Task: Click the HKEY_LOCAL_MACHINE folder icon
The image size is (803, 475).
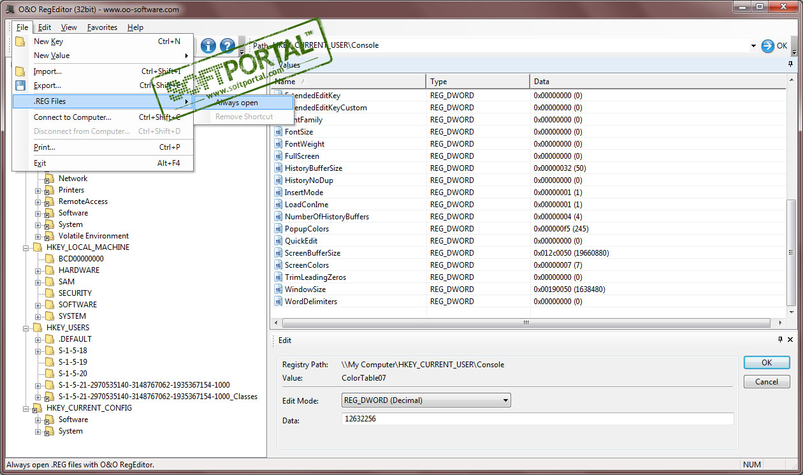Action: coord(37,247)
